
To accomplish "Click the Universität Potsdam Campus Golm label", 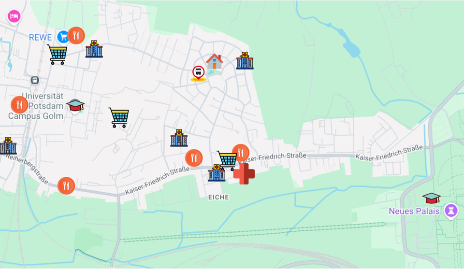I will point(36,106).
